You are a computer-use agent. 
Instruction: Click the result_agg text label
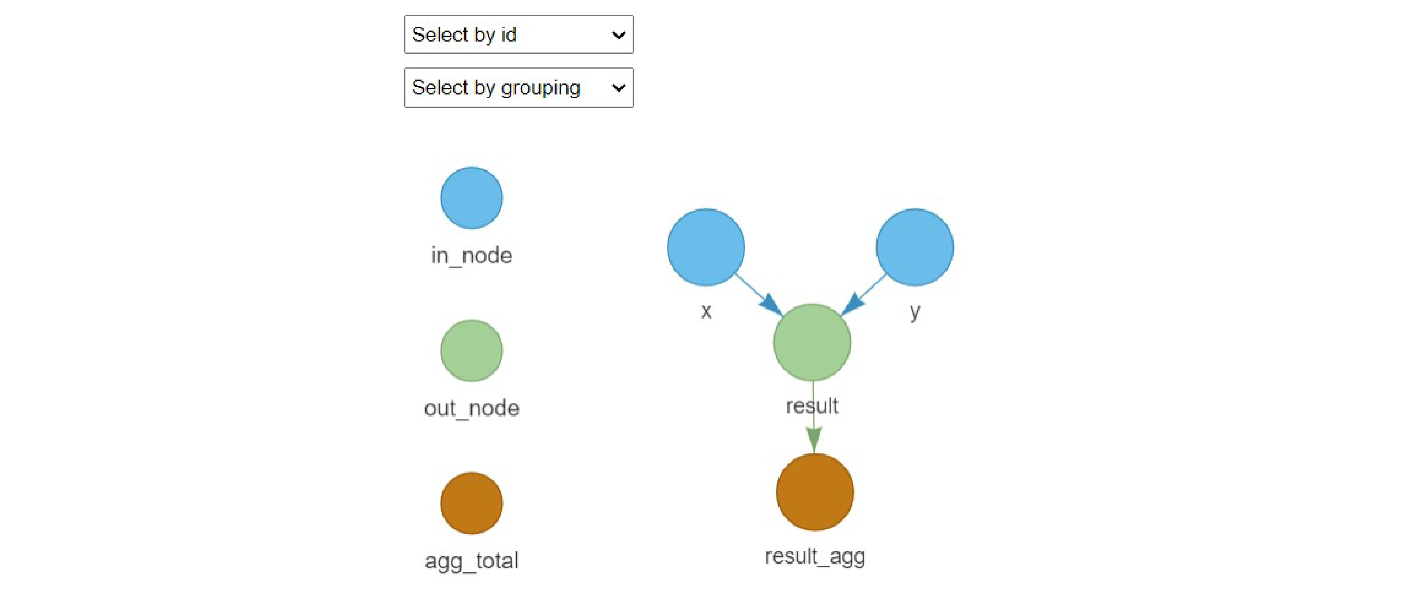pyautogui.click(x=814, y=557)
